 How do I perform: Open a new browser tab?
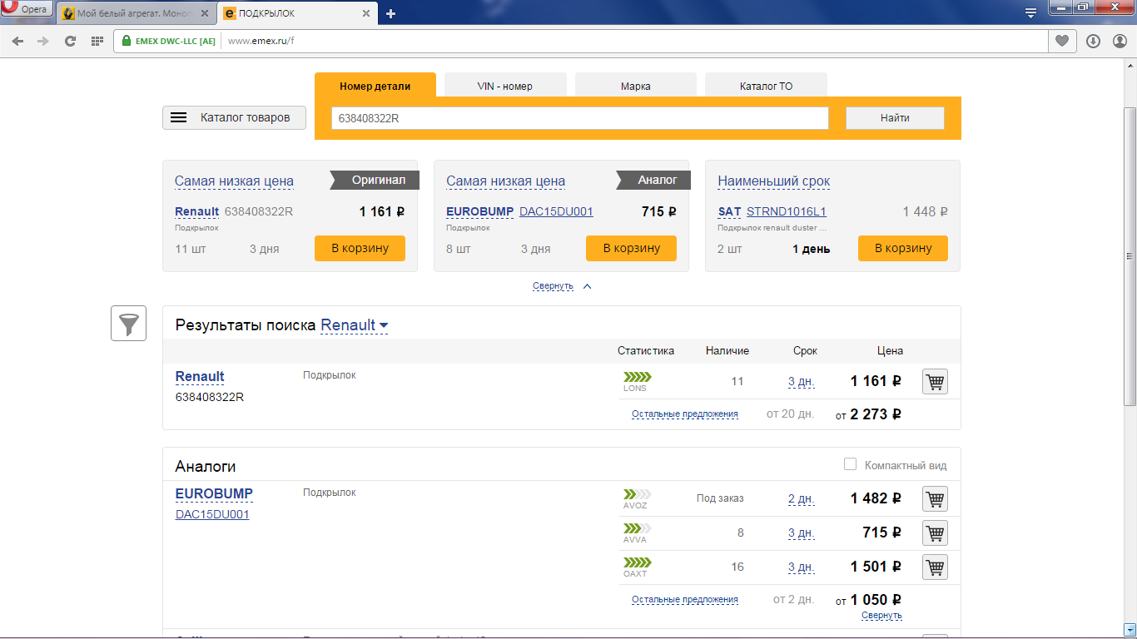pos(391,13)
